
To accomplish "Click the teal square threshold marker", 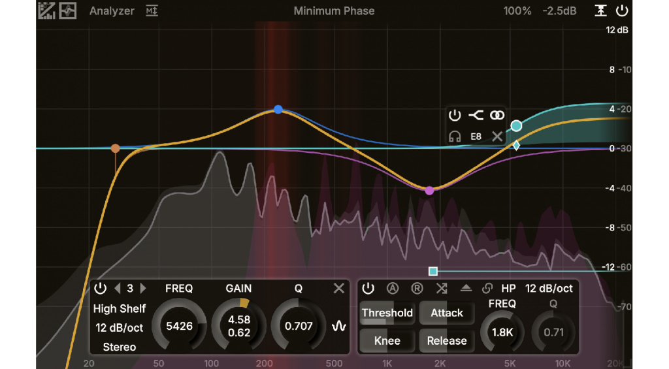I will point(433,271).
